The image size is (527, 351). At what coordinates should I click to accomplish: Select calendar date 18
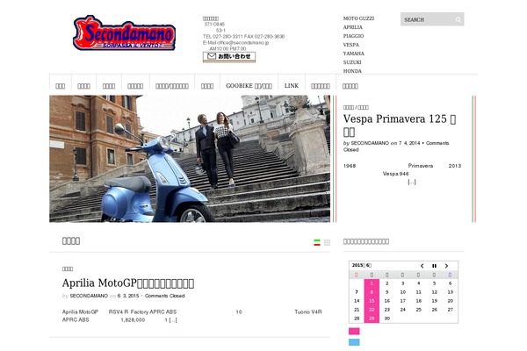(418, 301)
